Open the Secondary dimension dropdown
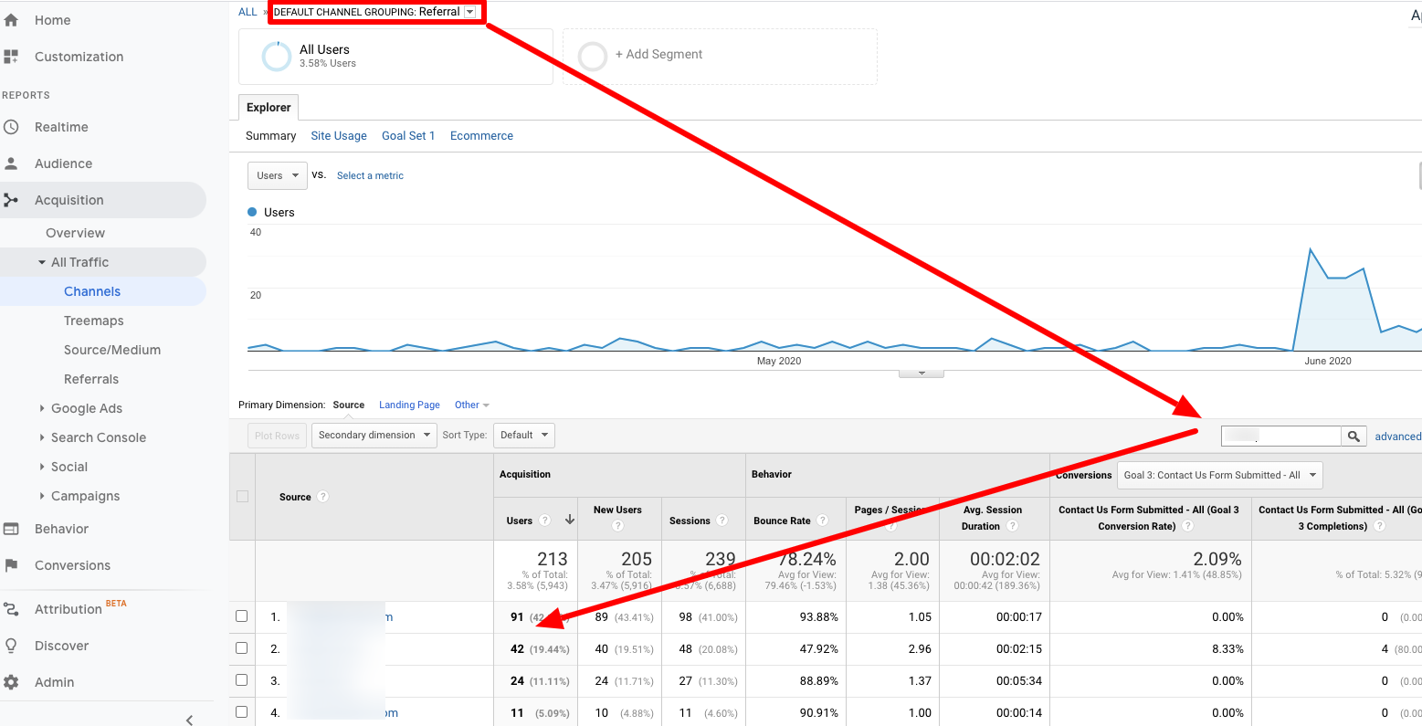This screenshot has height=726, width=1422. [374, 436]
